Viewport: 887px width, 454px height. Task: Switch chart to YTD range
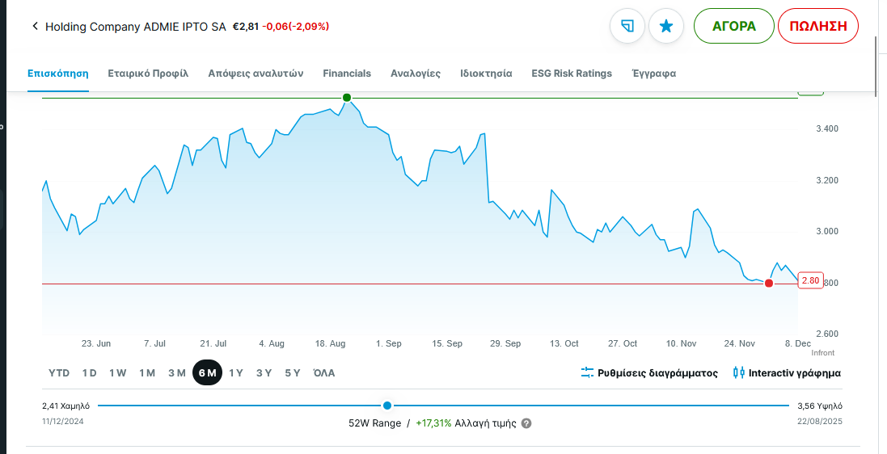pos(59,373)
